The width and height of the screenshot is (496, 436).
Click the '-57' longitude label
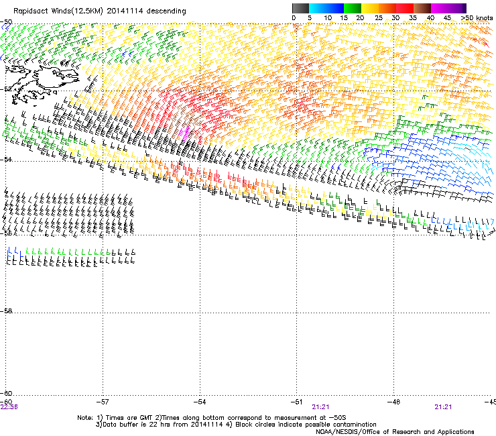pos(103,402)
